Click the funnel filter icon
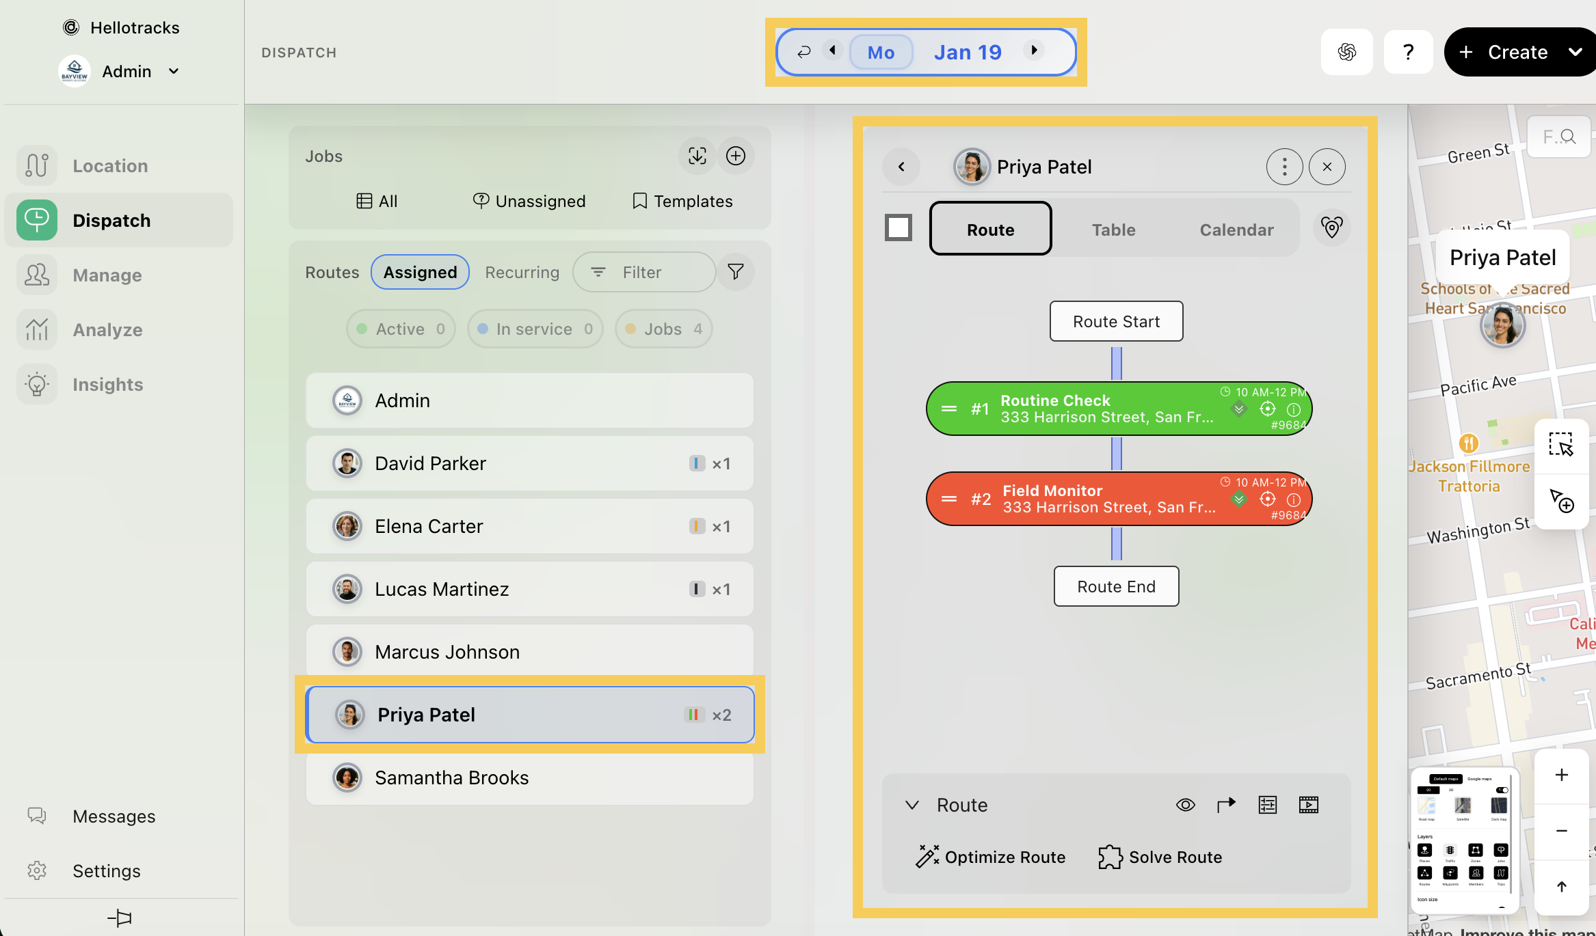1596x936 pixels. (x=736, y=273)
